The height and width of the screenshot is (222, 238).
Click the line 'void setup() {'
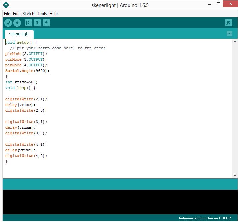(22, 42)
